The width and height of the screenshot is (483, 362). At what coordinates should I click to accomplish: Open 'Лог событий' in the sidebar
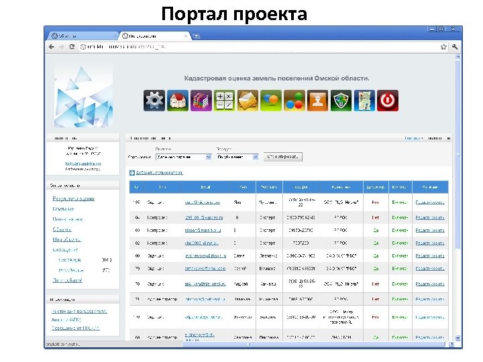[x=68, y=280]
